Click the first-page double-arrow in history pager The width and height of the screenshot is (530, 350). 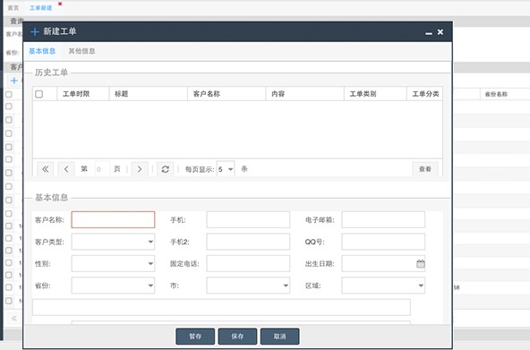pyautogui.click(x=46, y=169)
